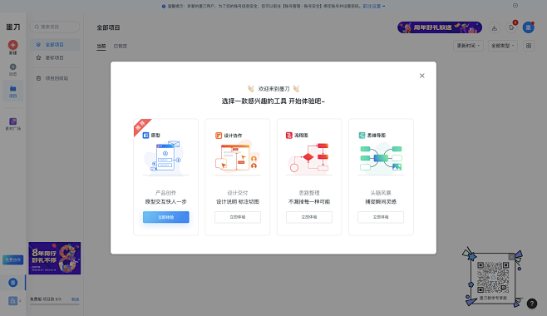The image size is (547, 316).
Task: Click the red 推荐 ribbon on 原型 card
Action: point(141,126)
